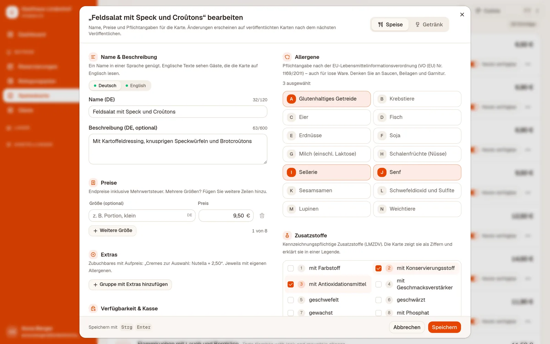The height and width of the screenshot is (344, 550).
Task: Focus the Preis field showing 9,50 €
Action: pos(226,216)
